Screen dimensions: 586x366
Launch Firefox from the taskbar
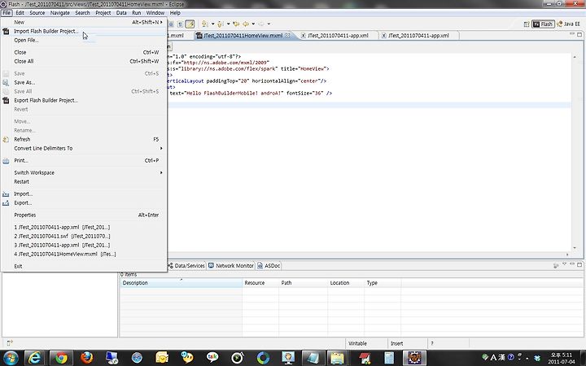(x=87, y=358)
